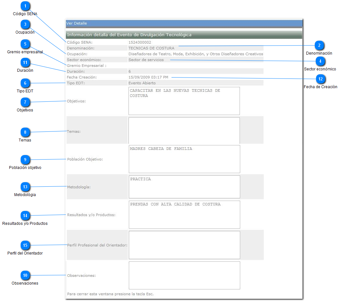The width and height of the screenshot is (339, 303).
Task: Click the Temas: field label
Action: click(74, 131)
